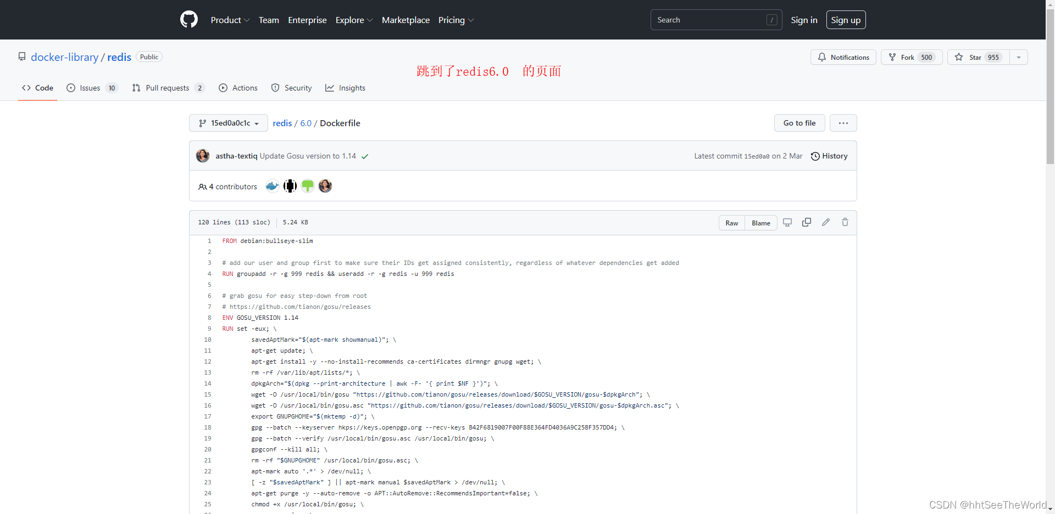This screenshot has width=1055, height=514.
Task: Open the 15ed0a0c1c branch selector
Action: [229, 123]
